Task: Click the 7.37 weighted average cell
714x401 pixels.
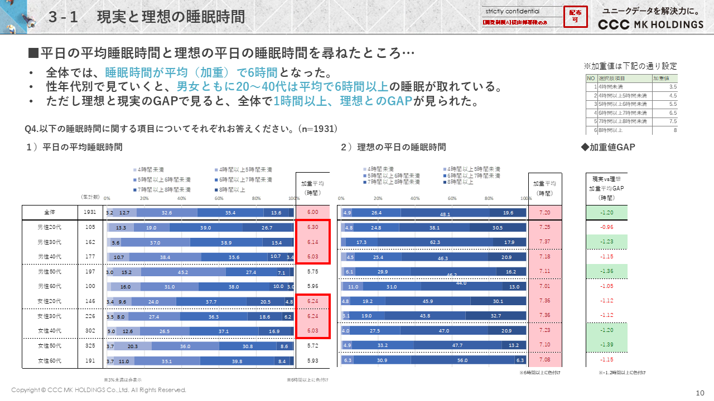Action: pos(544,242)
